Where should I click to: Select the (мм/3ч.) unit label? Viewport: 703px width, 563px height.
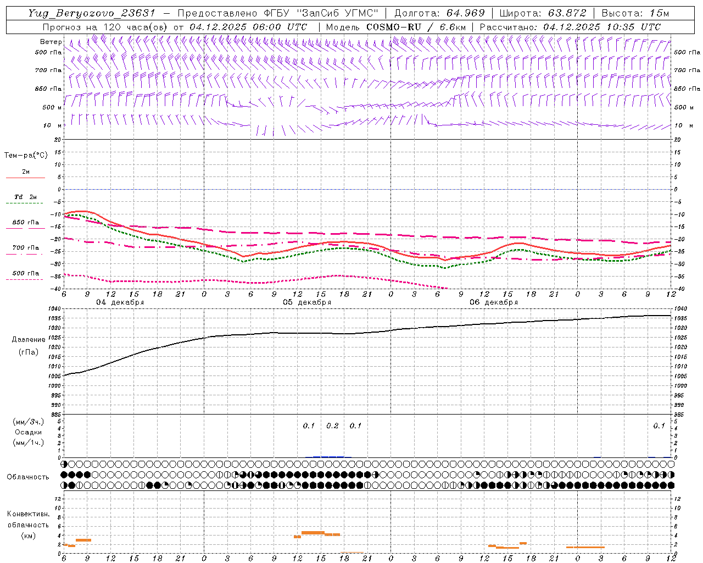tap(29, 422)
